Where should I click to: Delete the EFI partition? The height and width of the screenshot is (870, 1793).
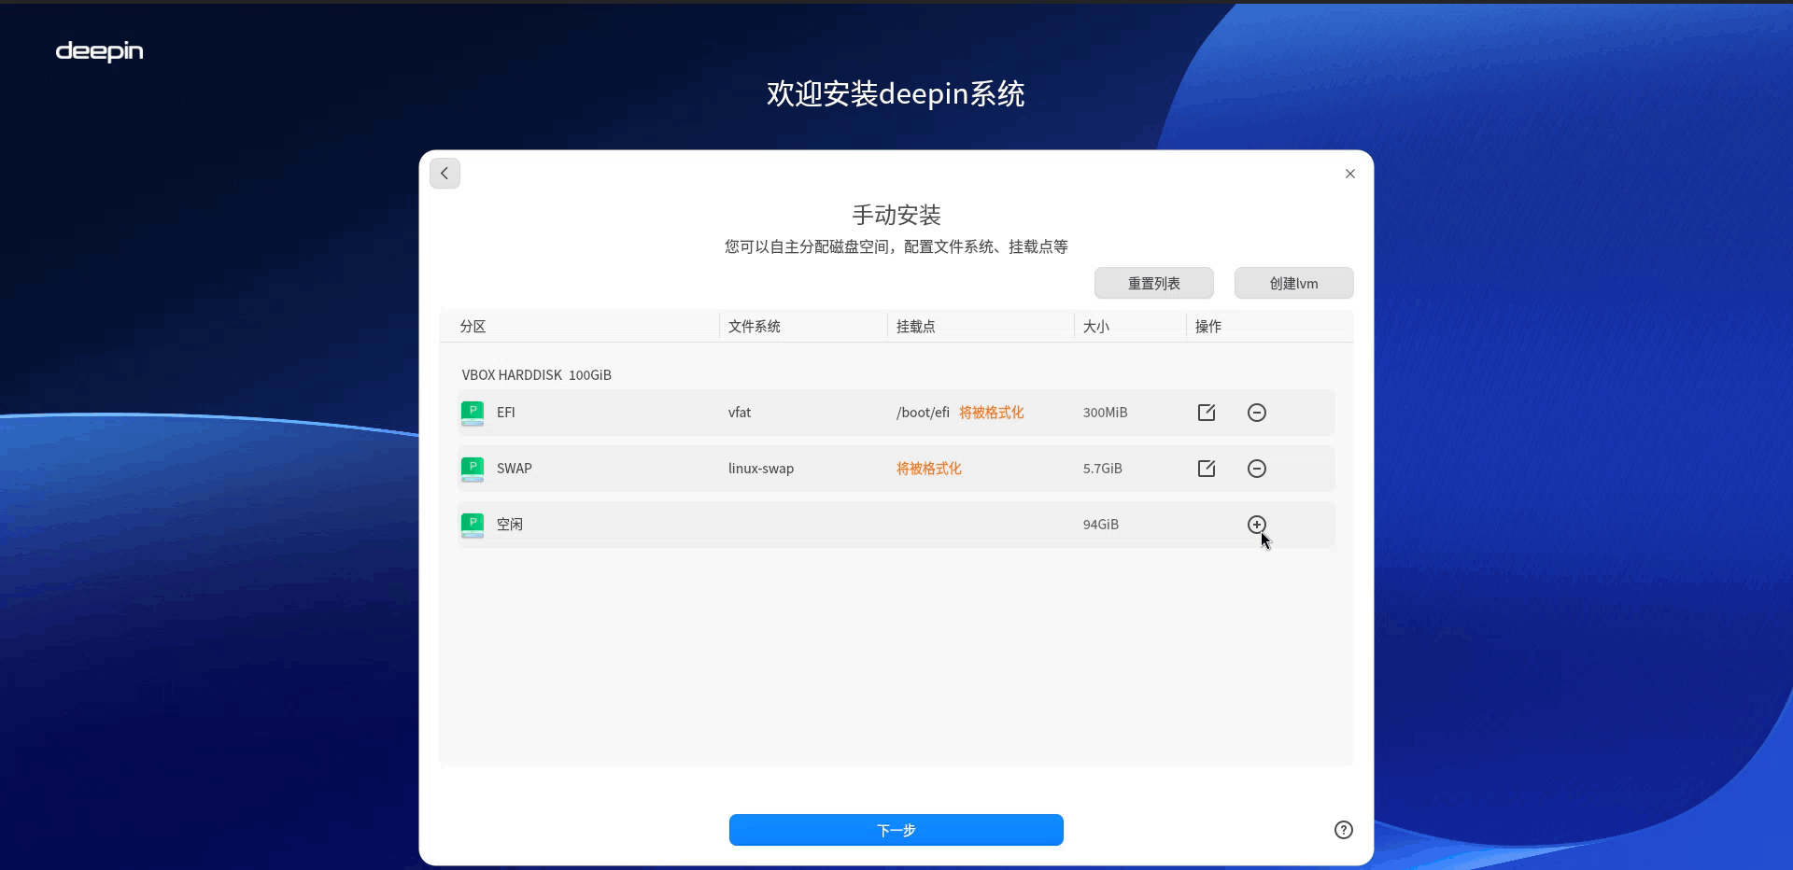[x=1257, y=413]
